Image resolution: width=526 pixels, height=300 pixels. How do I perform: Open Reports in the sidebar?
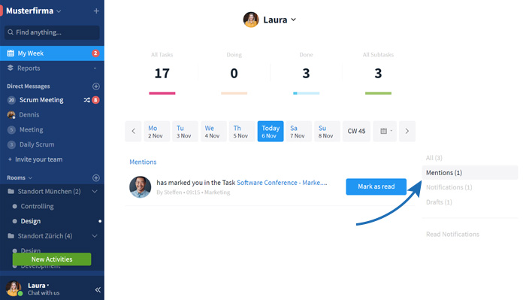[x=52, y=68]
